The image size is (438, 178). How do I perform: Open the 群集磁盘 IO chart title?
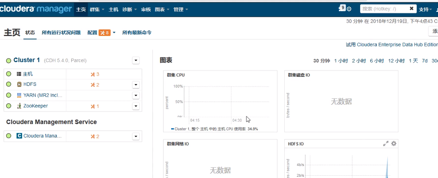299,75
